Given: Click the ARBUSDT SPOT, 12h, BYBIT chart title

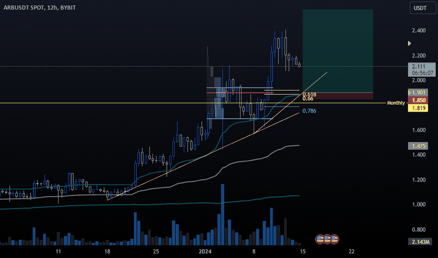Looking at the screenshot, I should coord(39,8).
